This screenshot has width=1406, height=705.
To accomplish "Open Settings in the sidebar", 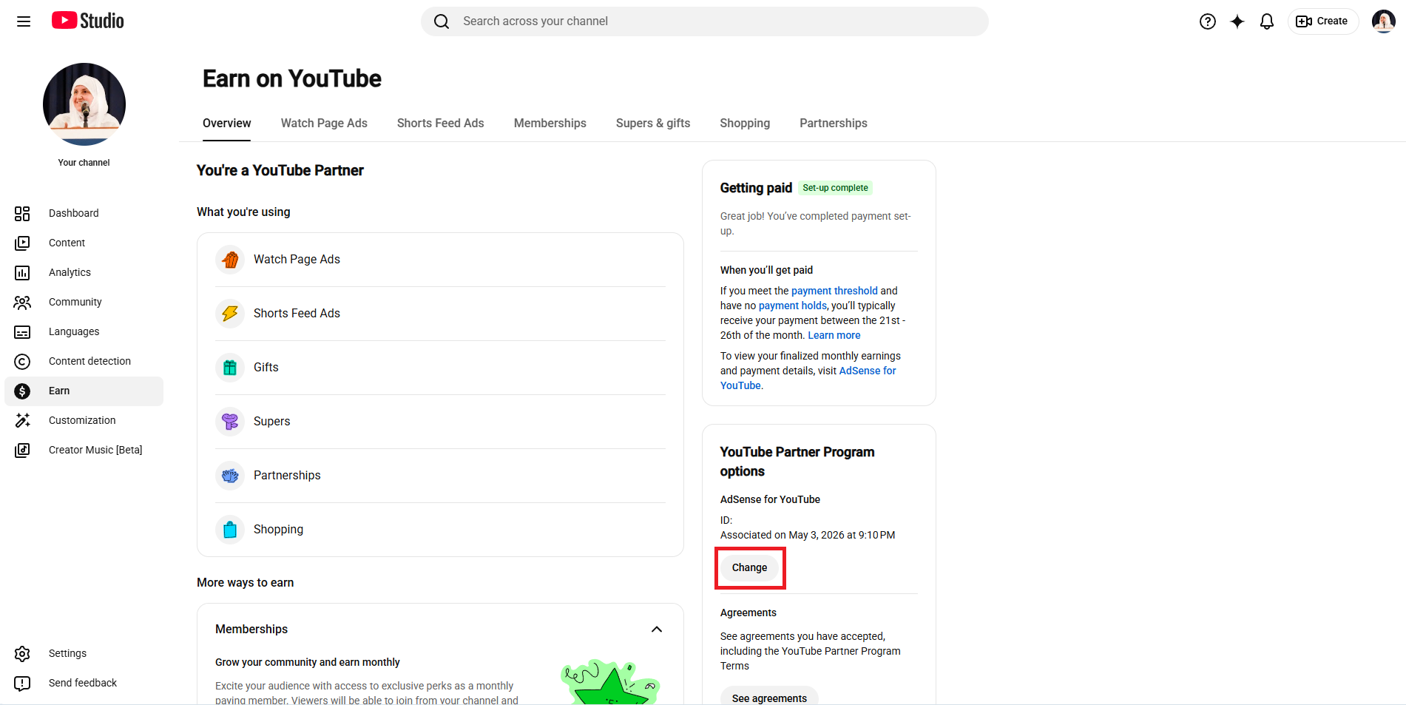I will coord(84,653).
